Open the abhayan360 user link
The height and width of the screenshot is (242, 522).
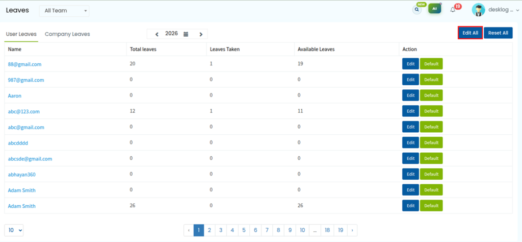pos(21,174)
